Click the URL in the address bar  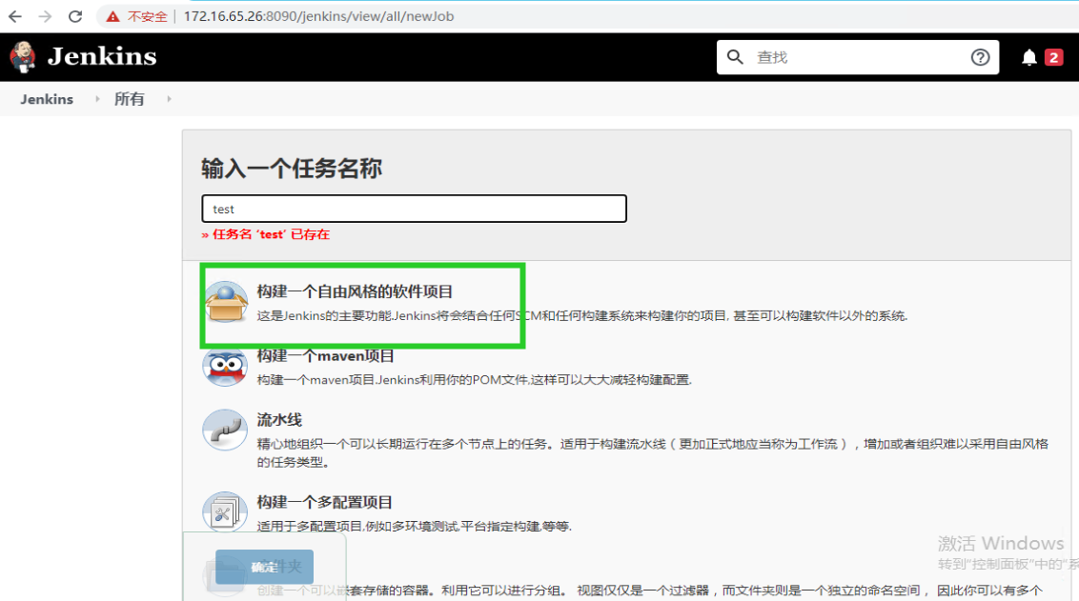(318, 16)
